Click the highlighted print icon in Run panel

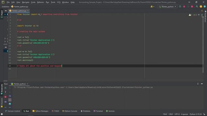tap(10, 100)
